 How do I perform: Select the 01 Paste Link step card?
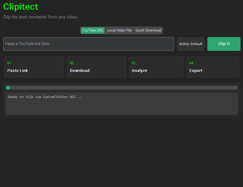point(34,67)
